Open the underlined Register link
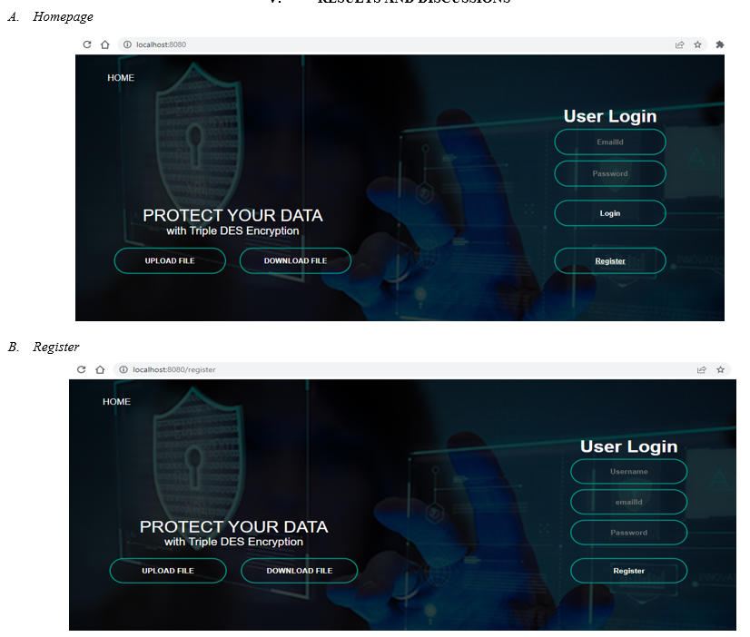 point(610,261)
